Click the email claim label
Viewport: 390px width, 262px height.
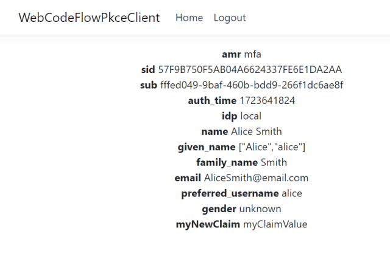[188, 178]
